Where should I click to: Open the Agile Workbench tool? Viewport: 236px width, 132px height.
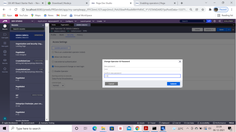(x=10, y=123)
